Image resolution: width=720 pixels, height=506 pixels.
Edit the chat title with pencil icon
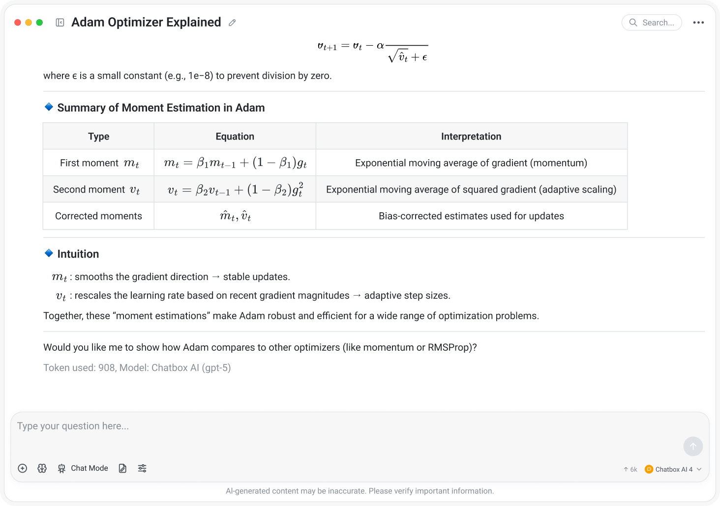click(x=232, y=23)
